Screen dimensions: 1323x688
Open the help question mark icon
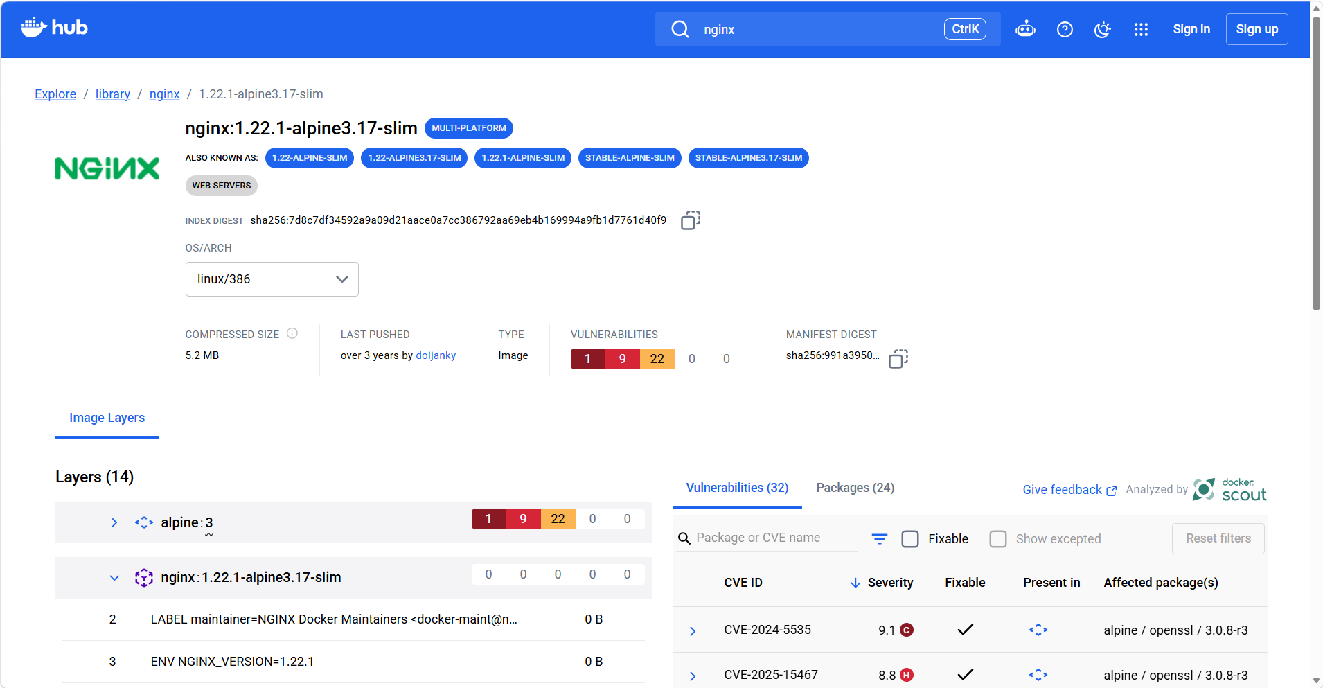click(1065, 29)
